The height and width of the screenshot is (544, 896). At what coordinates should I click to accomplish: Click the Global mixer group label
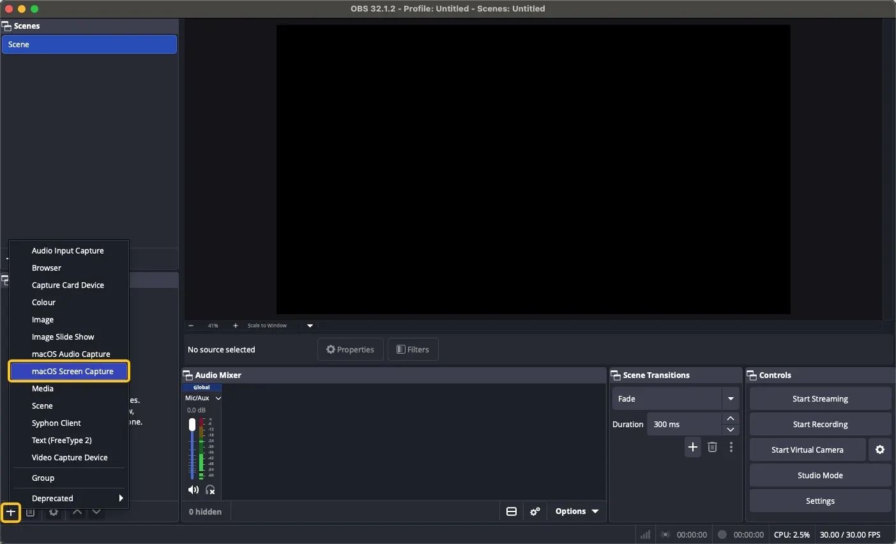(x=202, y=388)
